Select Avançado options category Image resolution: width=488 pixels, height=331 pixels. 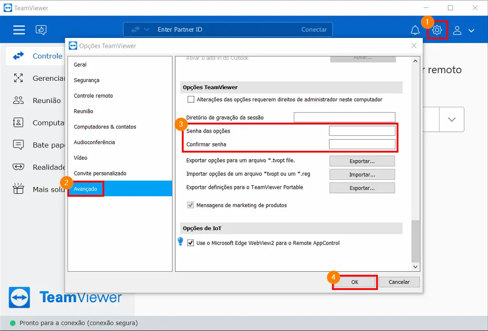pyautogui.click(x=120, y=189)
